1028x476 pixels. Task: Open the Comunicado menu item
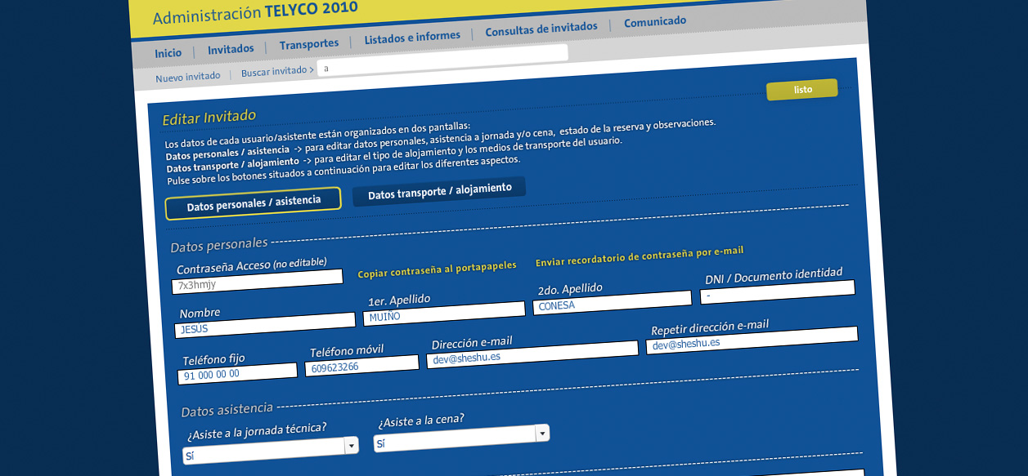coord(654,22)
